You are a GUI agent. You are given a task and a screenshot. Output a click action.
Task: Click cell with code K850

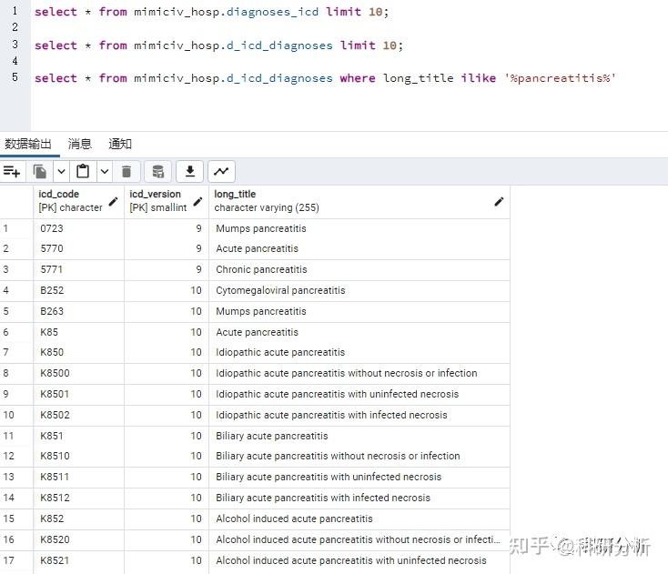click(x=78, y=353)
